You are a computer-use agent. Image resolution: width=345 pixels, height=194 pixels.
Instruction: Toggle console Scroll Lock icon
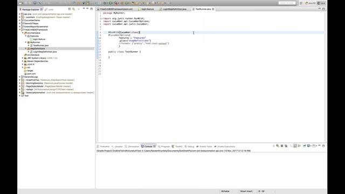pyautogui.click(x=295, y=146)
